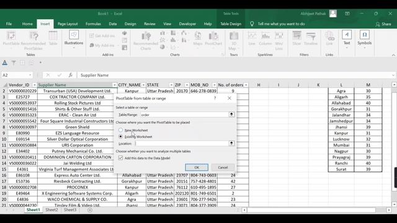The width and height of the screenshot is (397, 223).
Task: Open the Symbols group
Action: point(365,39)
